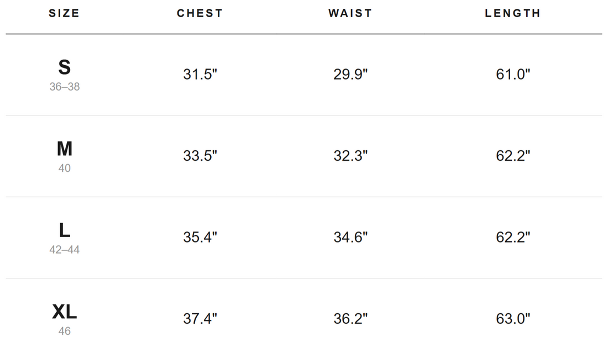608x358 pixels.
Task: Click waist value 36.2" for size XL
Action: point(350,318)
